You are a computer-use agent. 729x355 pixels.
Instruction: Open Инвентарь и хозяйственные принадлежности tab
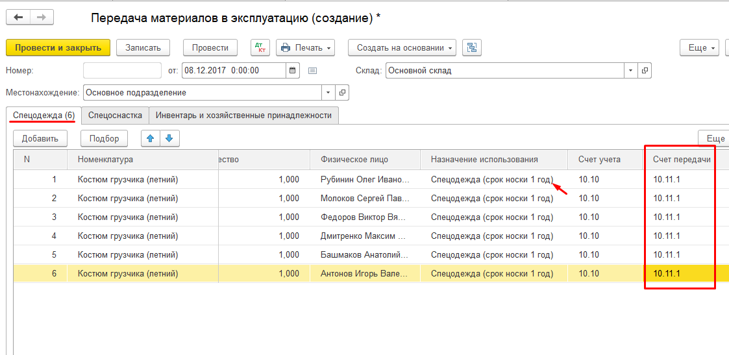click(243, 116)
